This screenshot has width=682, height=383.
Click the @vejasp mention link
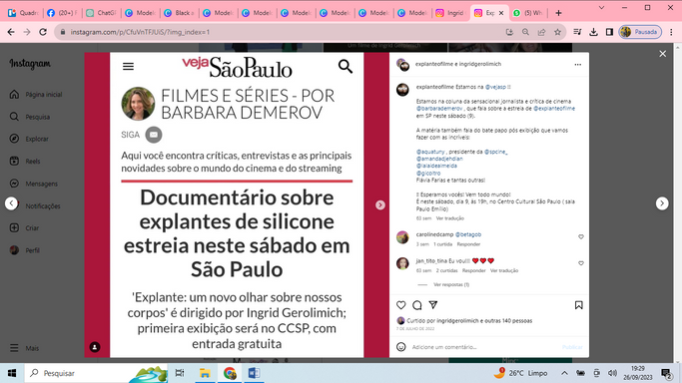tap(495, 87)
